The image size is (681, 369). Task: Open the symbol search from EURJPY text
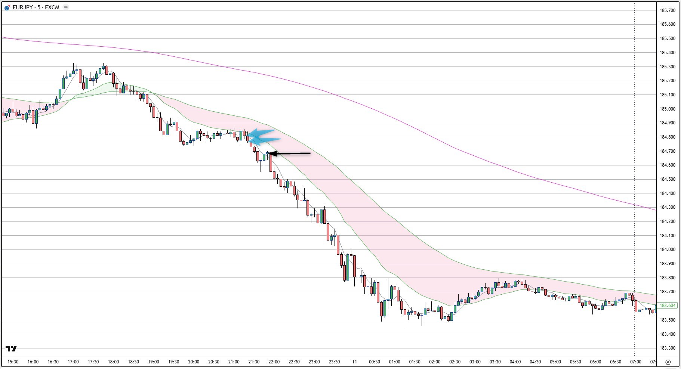[22, 7]
